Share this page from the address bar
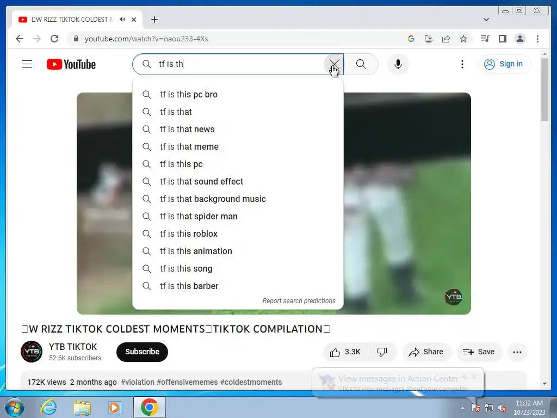Screen dimensions: 557x418 (446, 39)
